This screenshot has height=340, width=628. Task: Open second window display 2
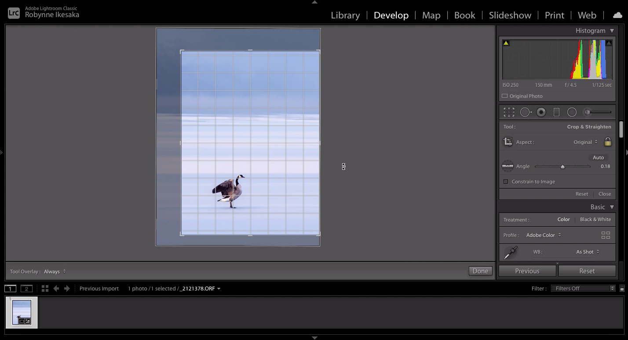coord(26,288)
